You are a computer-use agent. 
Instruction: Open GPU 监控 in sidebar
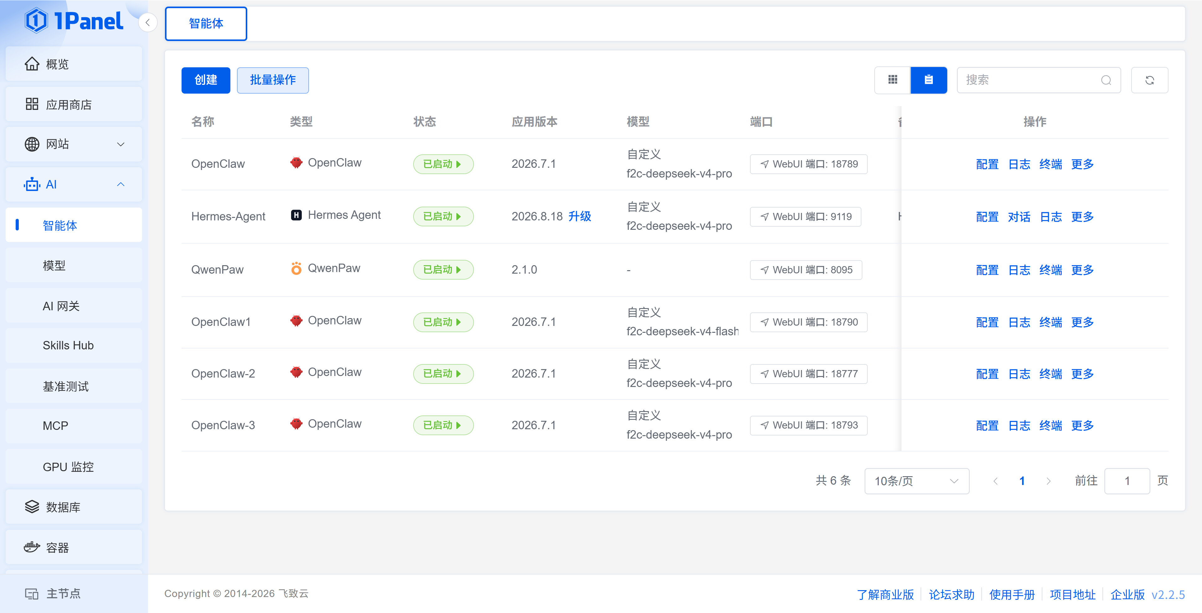point(74,466)
